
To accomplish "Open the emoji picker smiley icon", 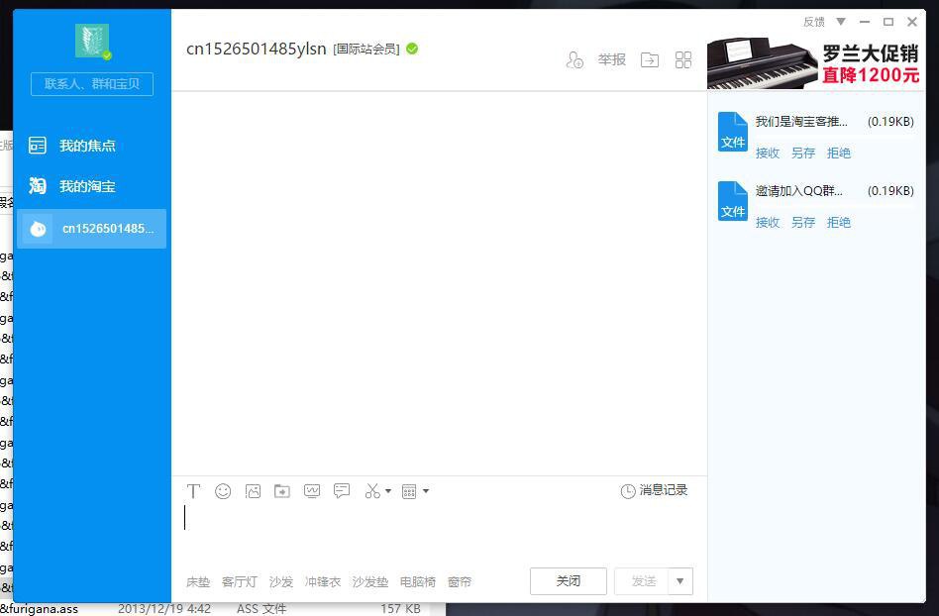I will 223,491.
